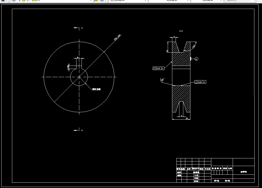
Task: Select the part name text in title block
Action: click(x=244, y=172)
